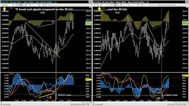Image resolution: width=189 pixels, height=106 pixels.
Task: Click delete X icon in 30 tick toolbar
Action: click(x=28, y=5)
